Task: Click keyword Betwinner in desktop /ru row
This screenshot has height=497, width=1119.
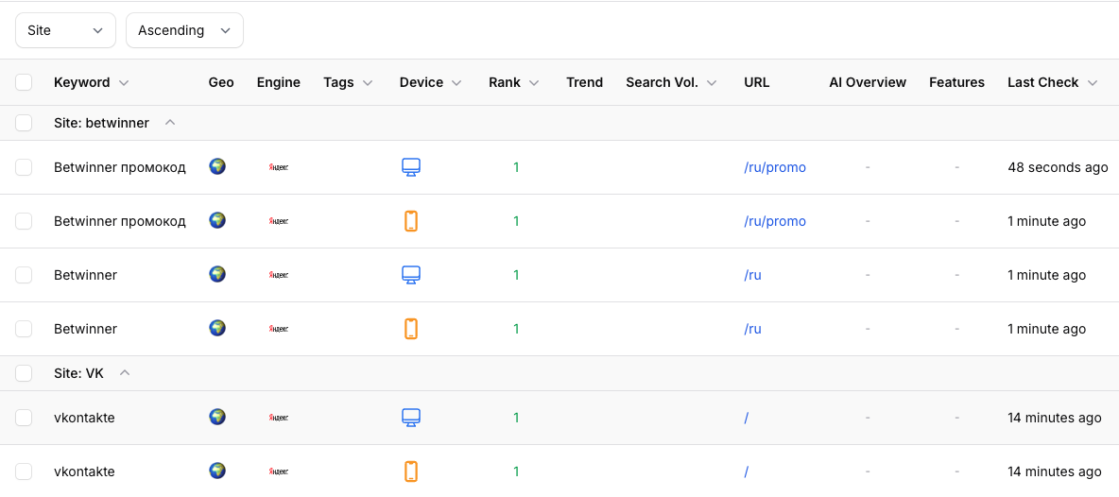Action: click(86, 275)
